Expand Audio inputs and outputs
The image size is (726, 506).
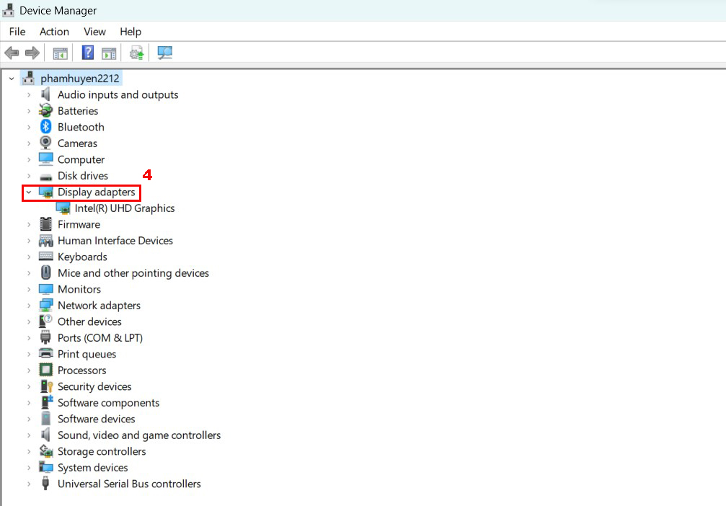click(29, 95)
